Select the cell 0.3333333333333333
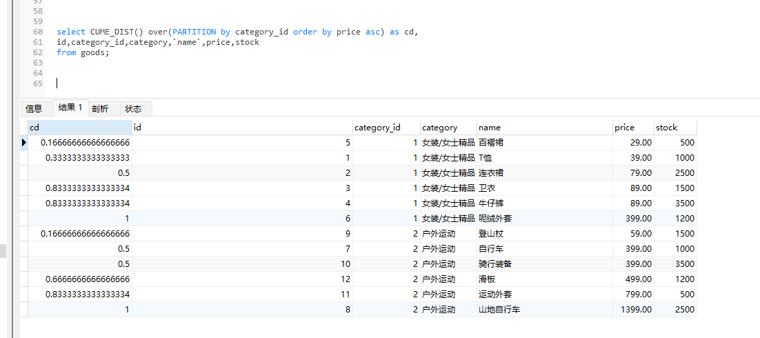Viewport: 760px width, 338px height. 79,157
